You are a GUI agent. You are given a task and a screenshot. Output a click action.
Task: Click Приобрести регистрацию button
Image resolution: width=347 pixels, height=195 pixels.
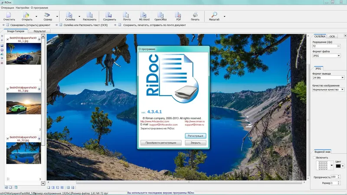(x=161, y=143)
